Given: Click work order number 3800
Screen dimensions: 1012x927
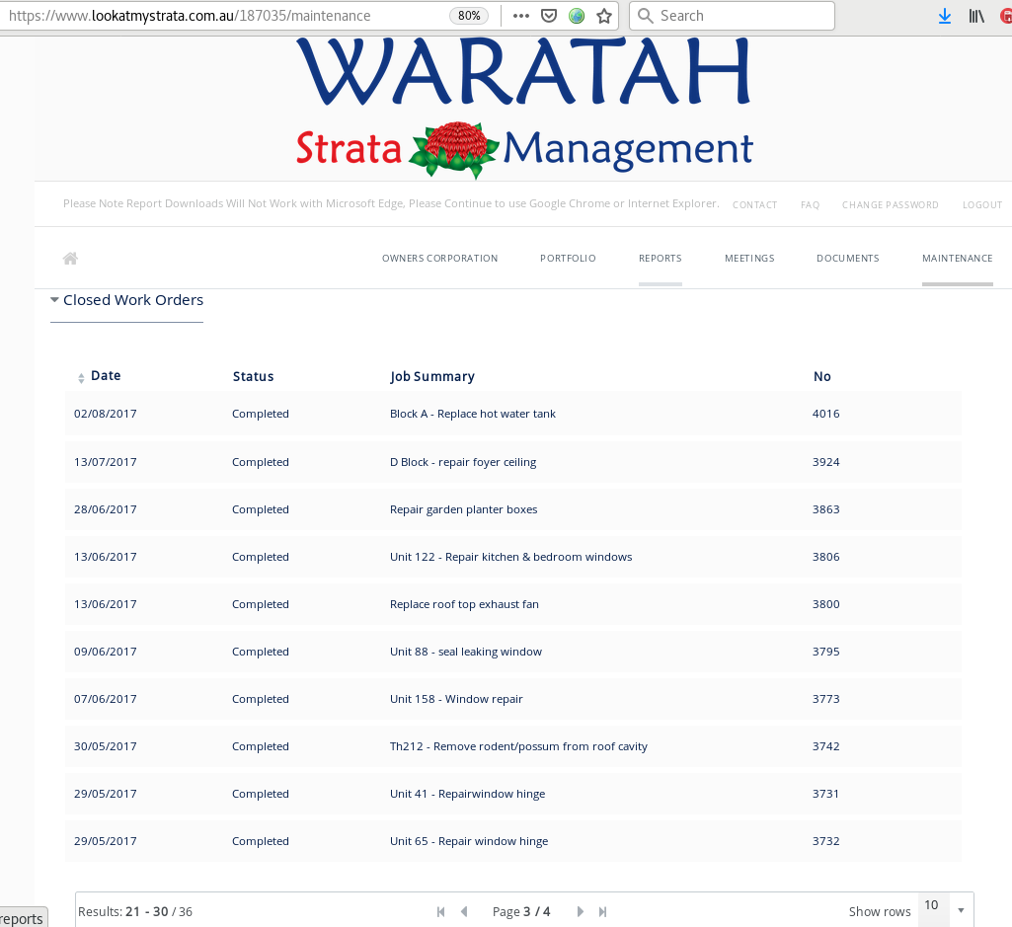Looking at the screenshot, I should click(826, 604).
